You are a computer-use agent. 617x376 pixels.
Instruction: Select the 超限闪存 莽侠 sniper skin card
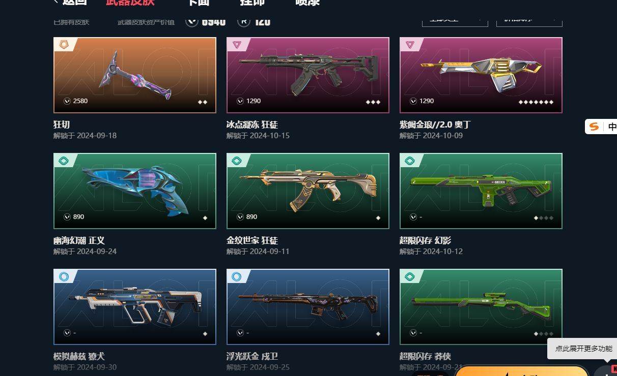(x=481, y=307)
